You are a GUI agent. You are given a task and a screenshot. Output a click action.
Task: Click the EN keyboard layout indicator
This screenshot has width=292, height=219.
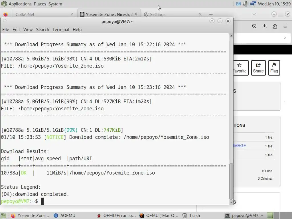click(x=238, y=4)
